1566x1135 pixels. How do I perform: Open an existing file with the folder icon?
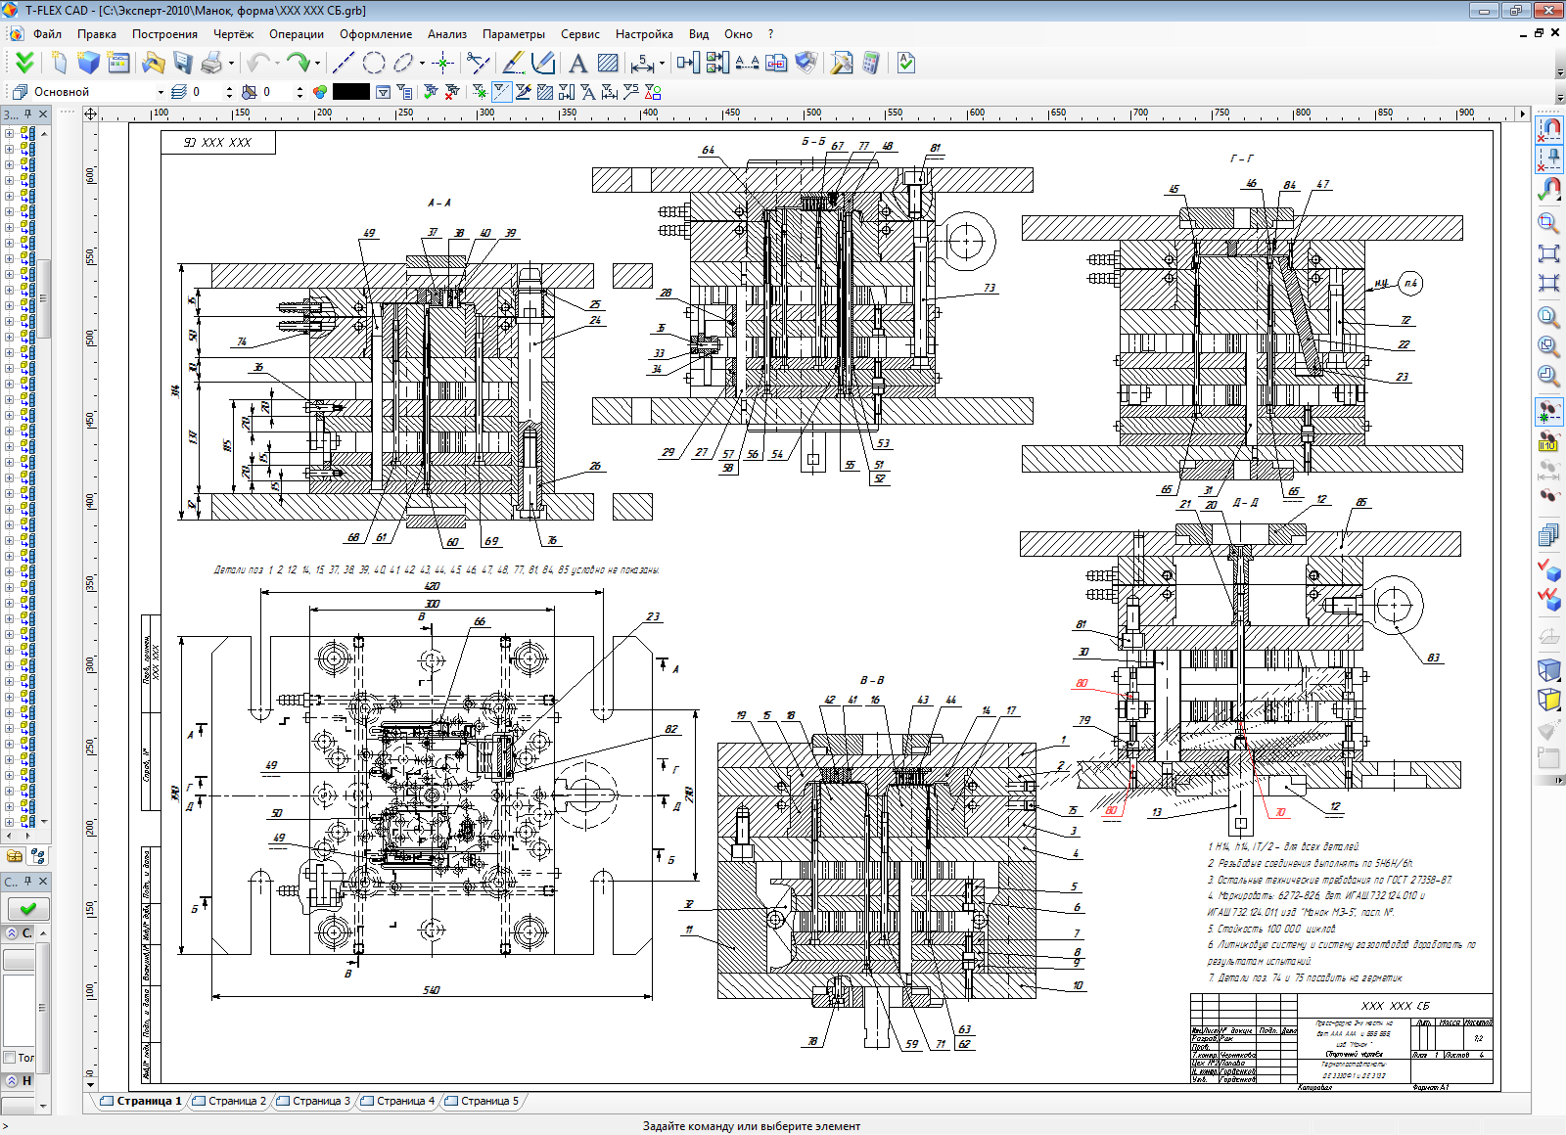[153, 63]
